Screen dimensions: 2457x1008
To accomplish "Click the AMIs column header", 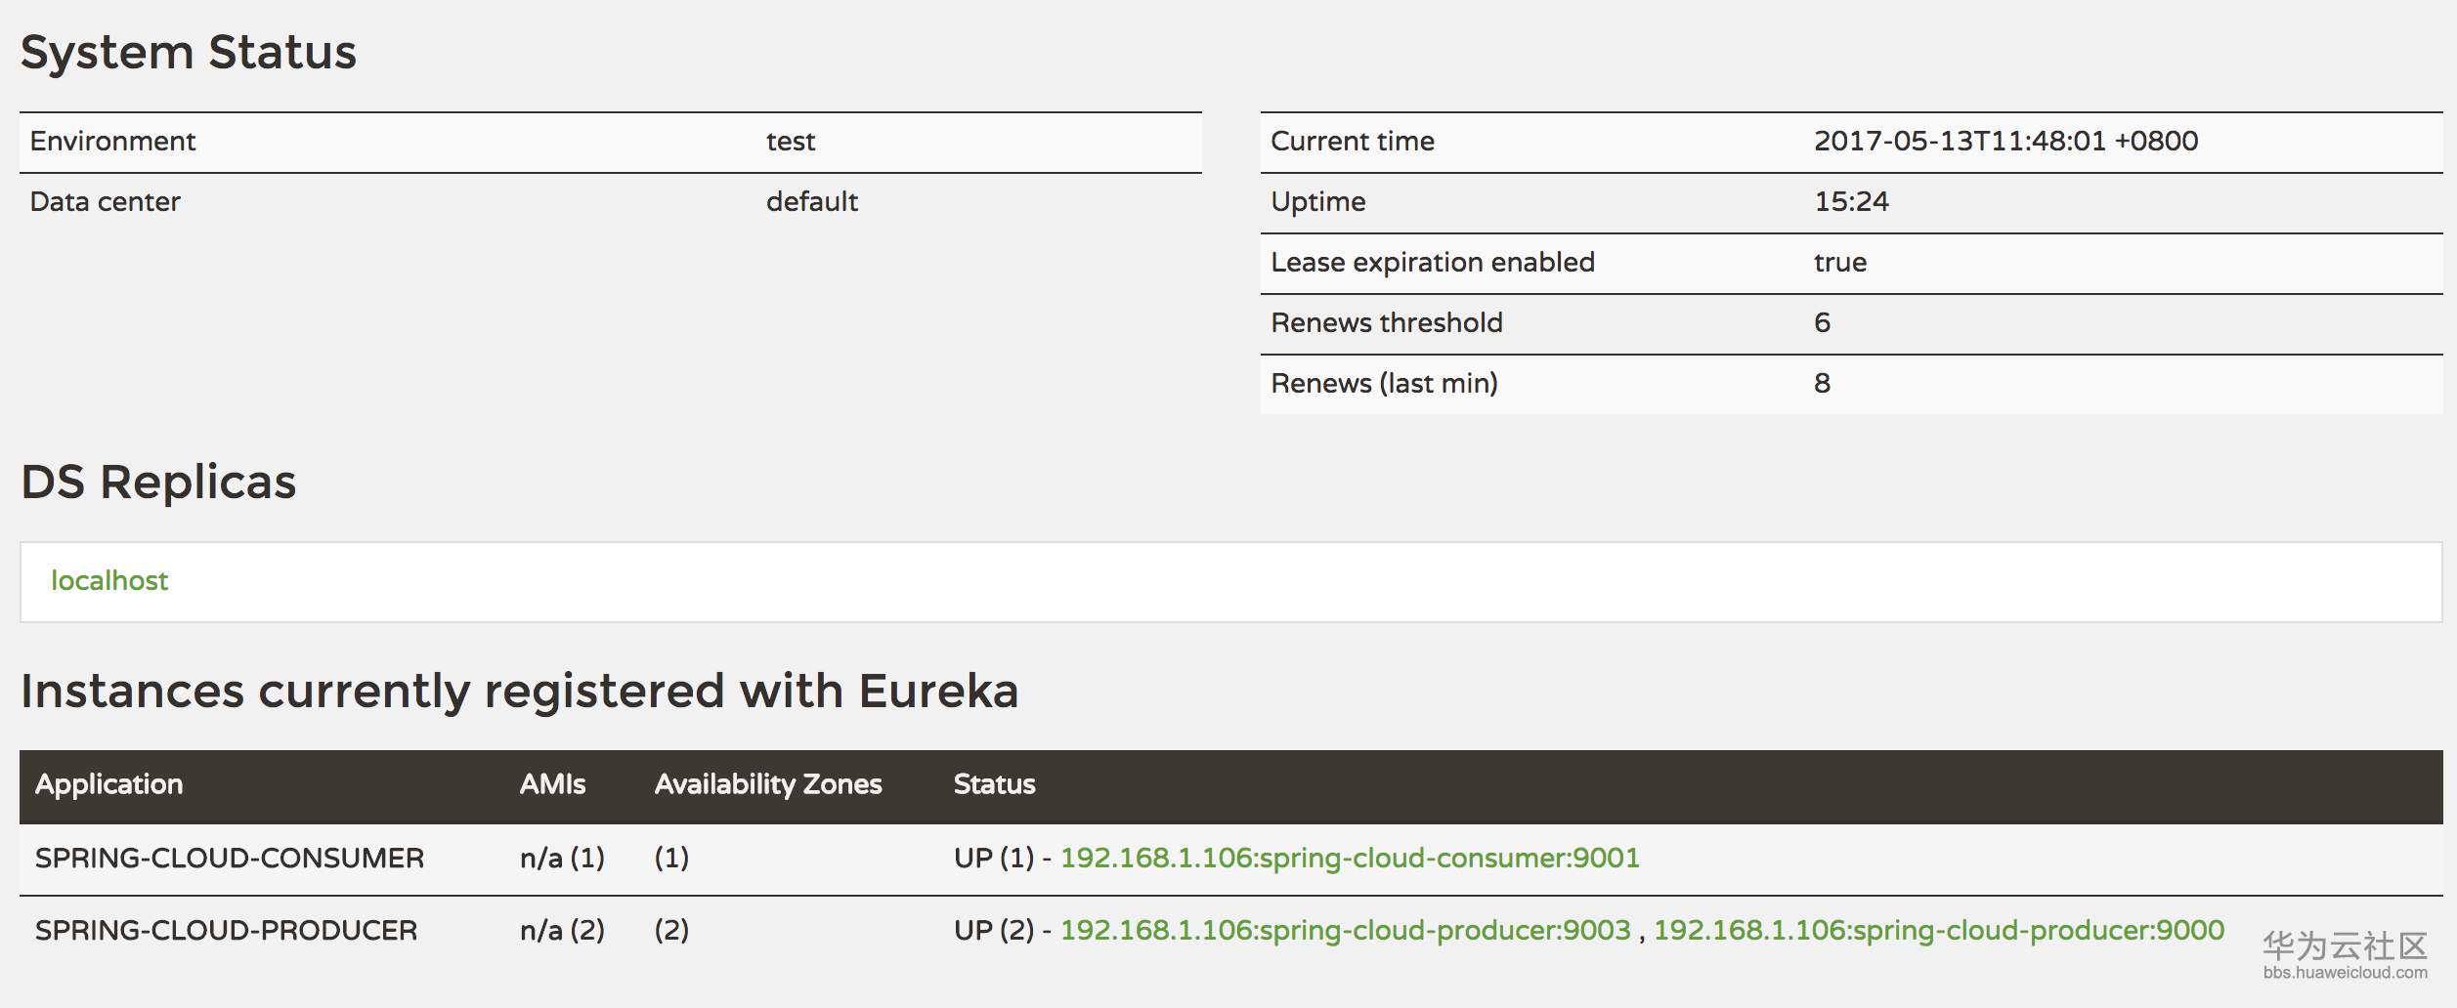I will point(552,784).
